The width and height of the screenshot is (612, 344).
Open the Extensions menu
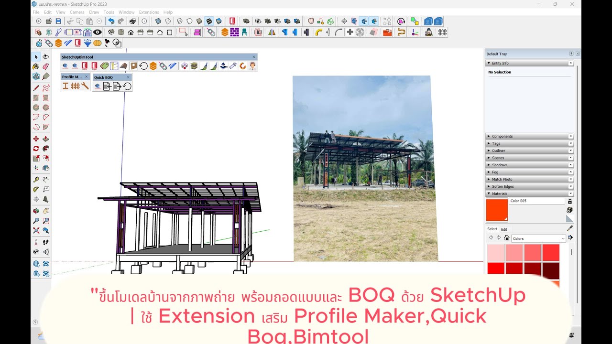149,12
